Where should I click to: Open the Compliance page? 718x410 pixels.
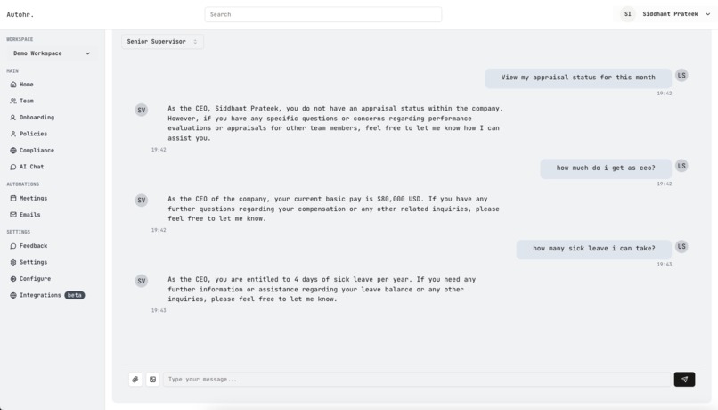[x=37, y=151]
